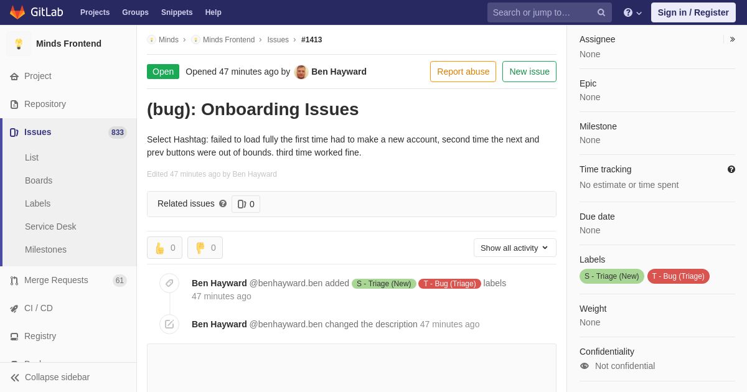This screenshot has height=392, width=747.
Task: Click the related issues count badge
Action: (x=246, y=204)
